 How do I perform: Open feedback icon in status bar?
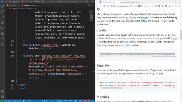tap(89, 101)
